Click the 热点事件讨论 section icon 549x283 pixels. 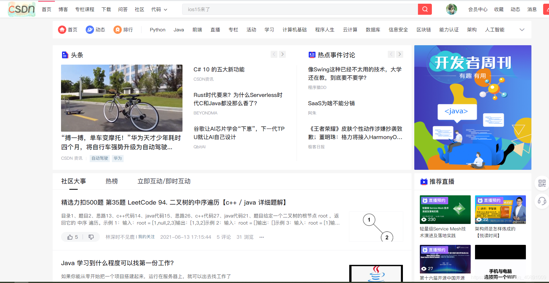[312, 55]
